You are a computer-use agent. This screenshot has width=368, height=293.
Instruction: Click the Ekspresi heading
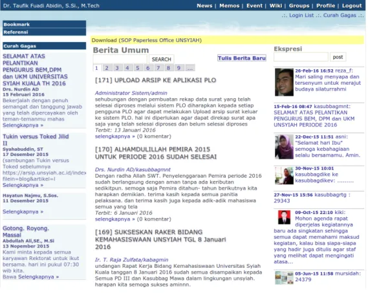click(x=288, y=49)
